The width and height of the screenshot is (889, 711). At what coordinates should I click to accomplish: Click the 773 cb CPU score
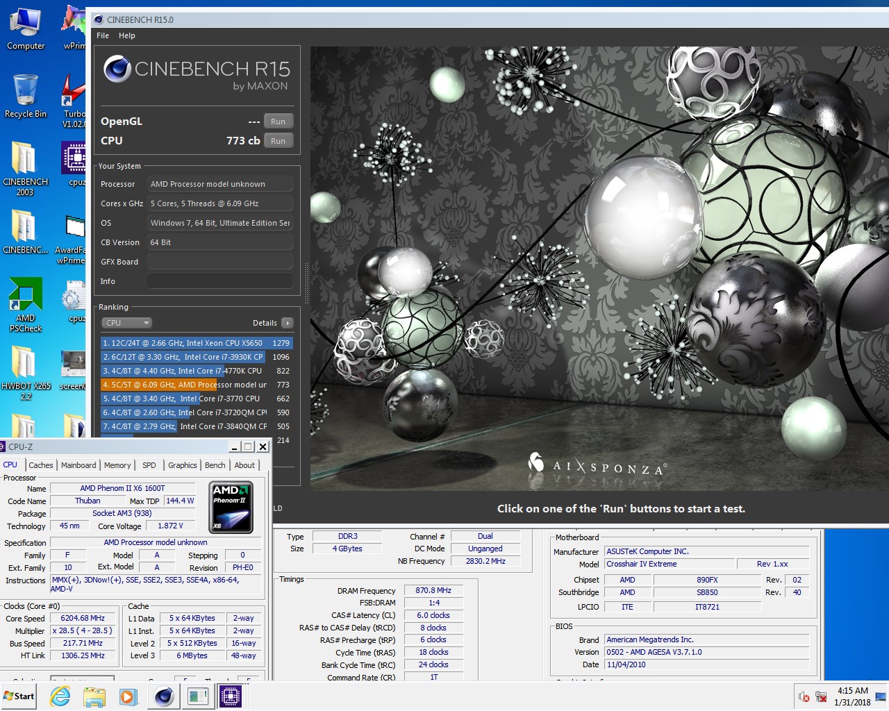pos(243,140)
